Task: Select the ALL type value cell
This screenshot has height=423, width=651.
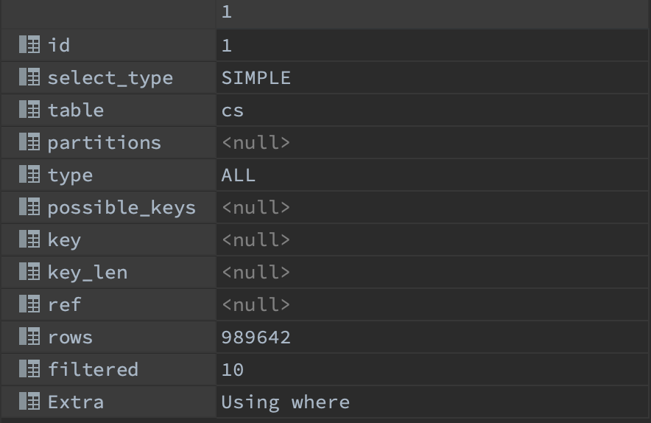Action: click(239, 175)
